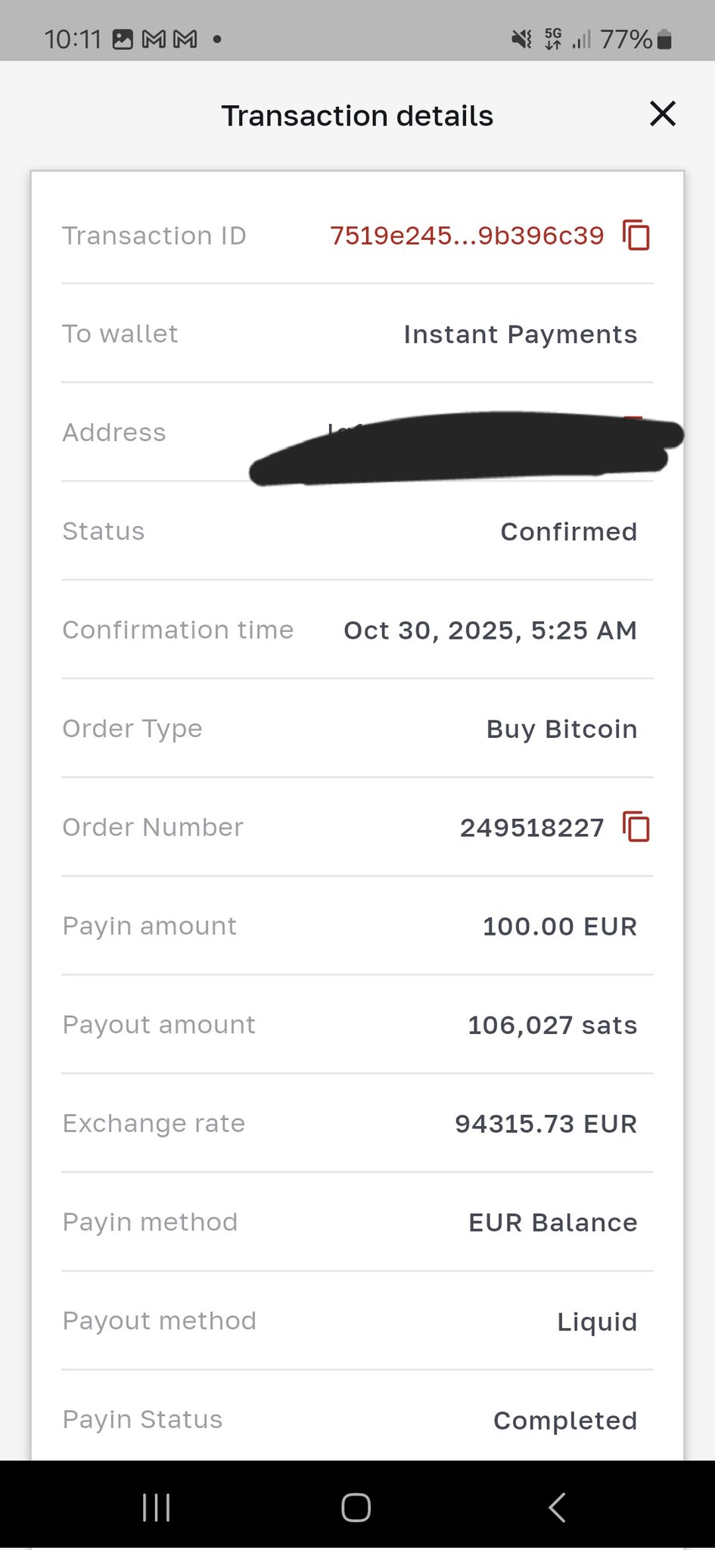Tap the Liquid payout method value
Screen dimensions: 715x1550
tap(597, 1322)
